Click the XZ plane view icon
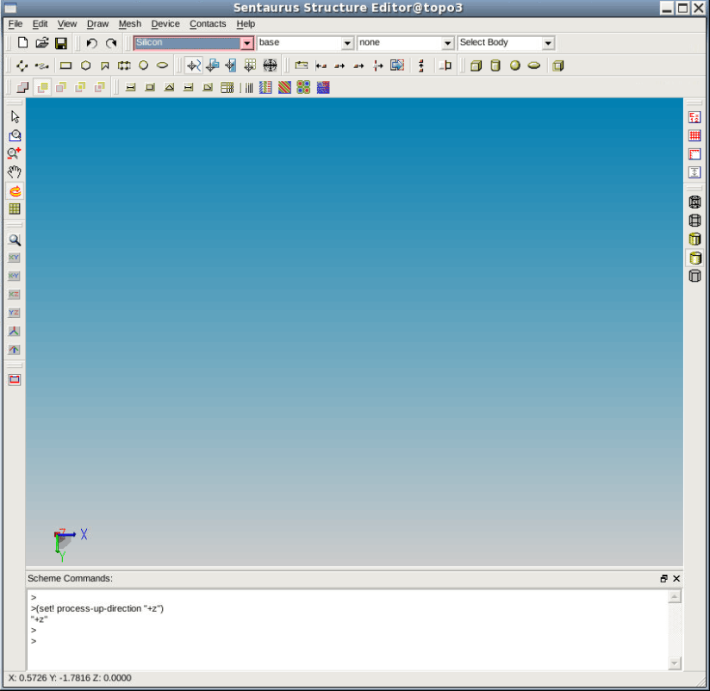The image size is (710, 691). tap(15, 295)
